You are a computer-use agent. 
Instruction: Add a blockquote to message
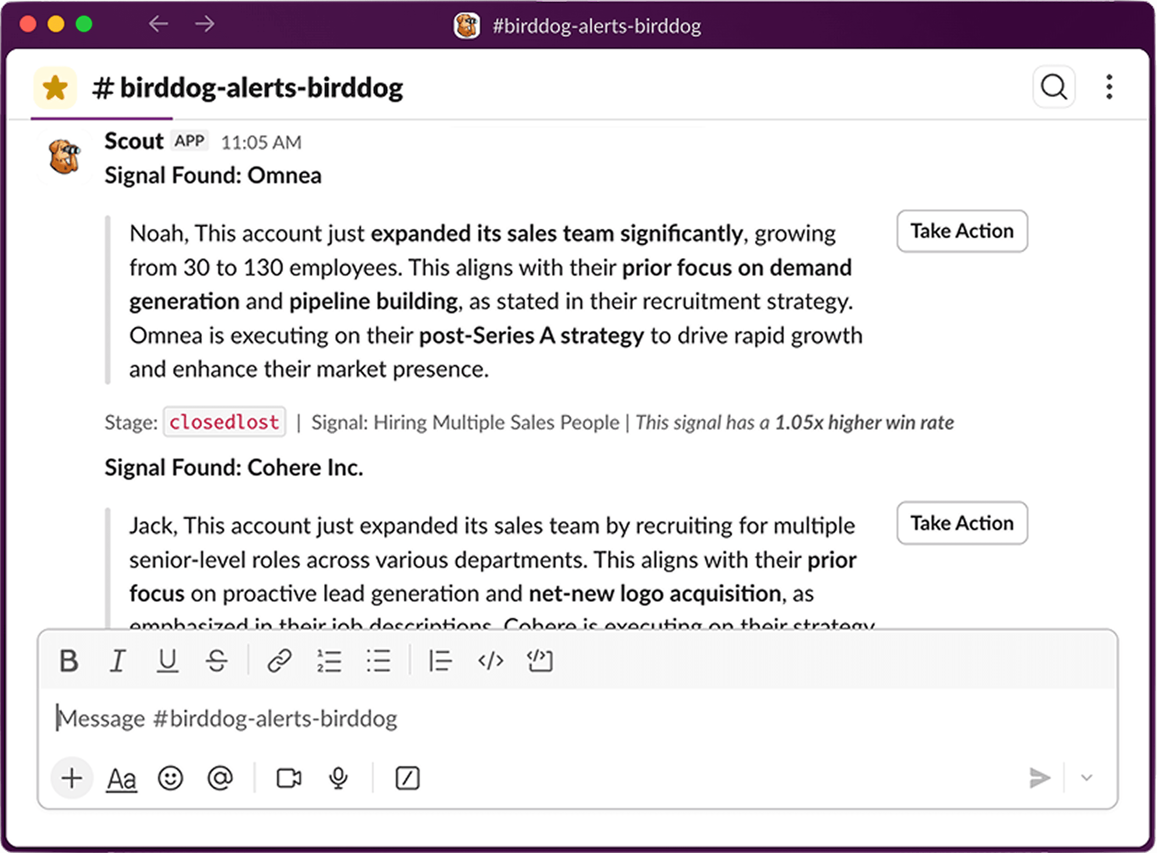[x=440, y=660]
